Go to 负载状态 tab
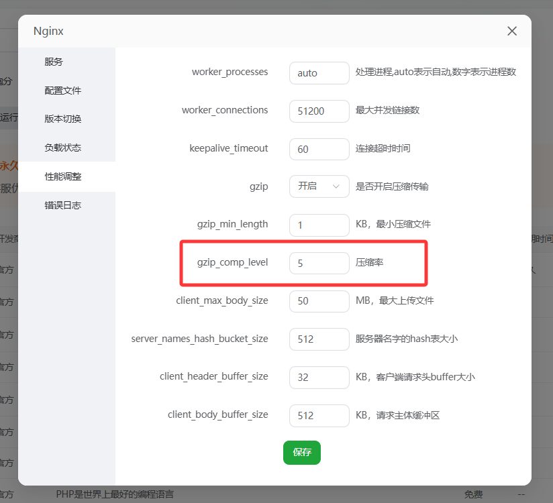Screen dimensions: 553x503 (x=63, y=148)
